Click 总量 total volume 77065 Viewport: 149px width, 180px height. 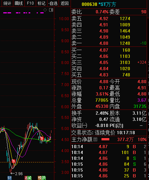[x=102, y=100]
